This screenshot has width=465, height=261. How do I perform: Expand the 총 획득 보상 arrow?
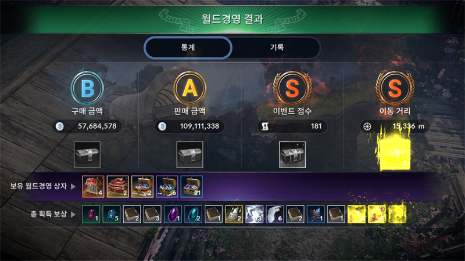pyautogui.click(x=73, y=214)
